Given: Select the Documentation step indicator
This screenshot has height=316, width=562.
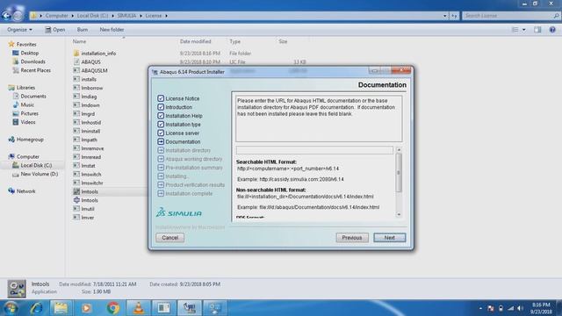Looking at the screenshot, I should 161,141.
